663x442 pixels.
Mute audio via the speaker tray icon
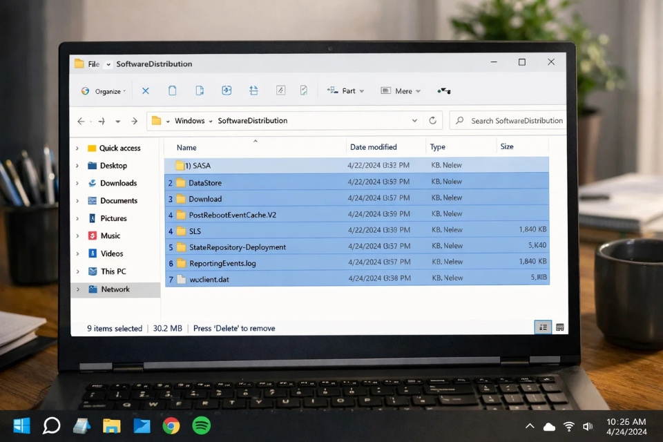(x=588, y=426)
